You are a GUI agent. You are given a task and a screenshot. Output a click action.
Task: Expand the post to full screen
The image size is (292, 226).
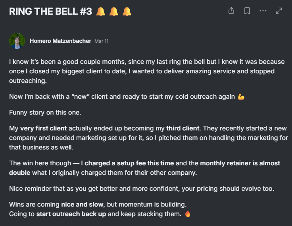(x=279, y=11)
